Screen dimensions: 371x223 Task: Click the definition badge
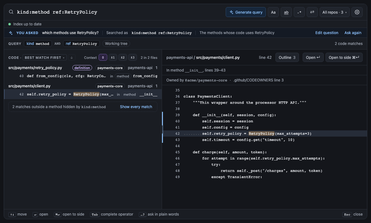coord(82,68)
